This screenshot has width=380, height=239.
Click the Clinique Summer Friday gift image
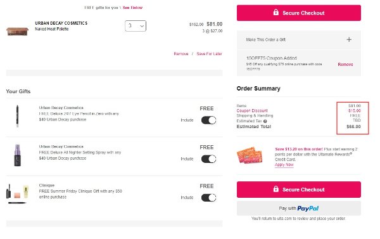point(17,193)
